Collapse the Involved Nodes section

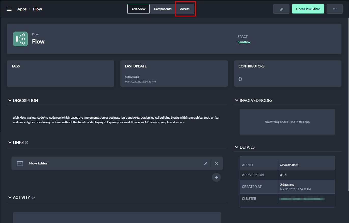pyautogui.click(x=237, y=101)
